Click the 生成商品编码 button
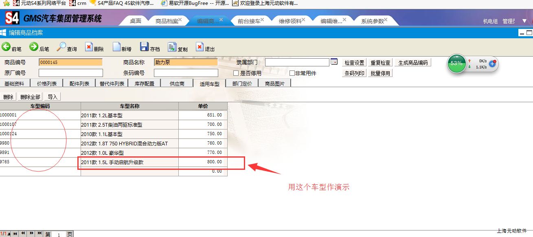 pos(413,63)
